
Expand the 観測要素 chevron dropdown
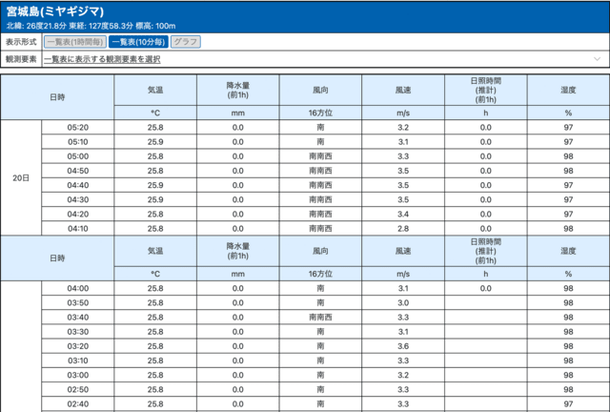point(597,59)
